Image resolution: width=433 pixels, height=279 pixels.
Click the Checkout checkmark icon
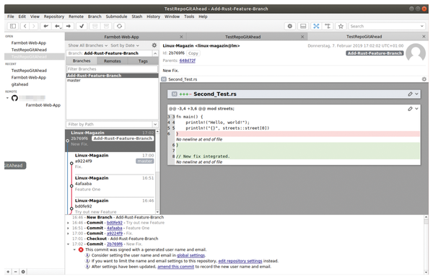(x=82, y=26)
